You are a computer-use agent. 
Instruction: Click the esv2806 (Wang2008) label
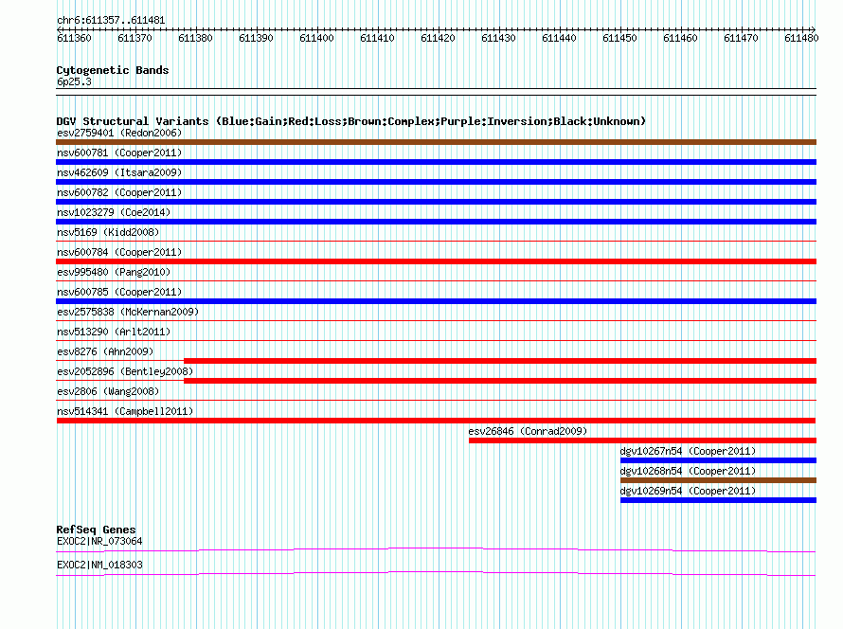108,391
